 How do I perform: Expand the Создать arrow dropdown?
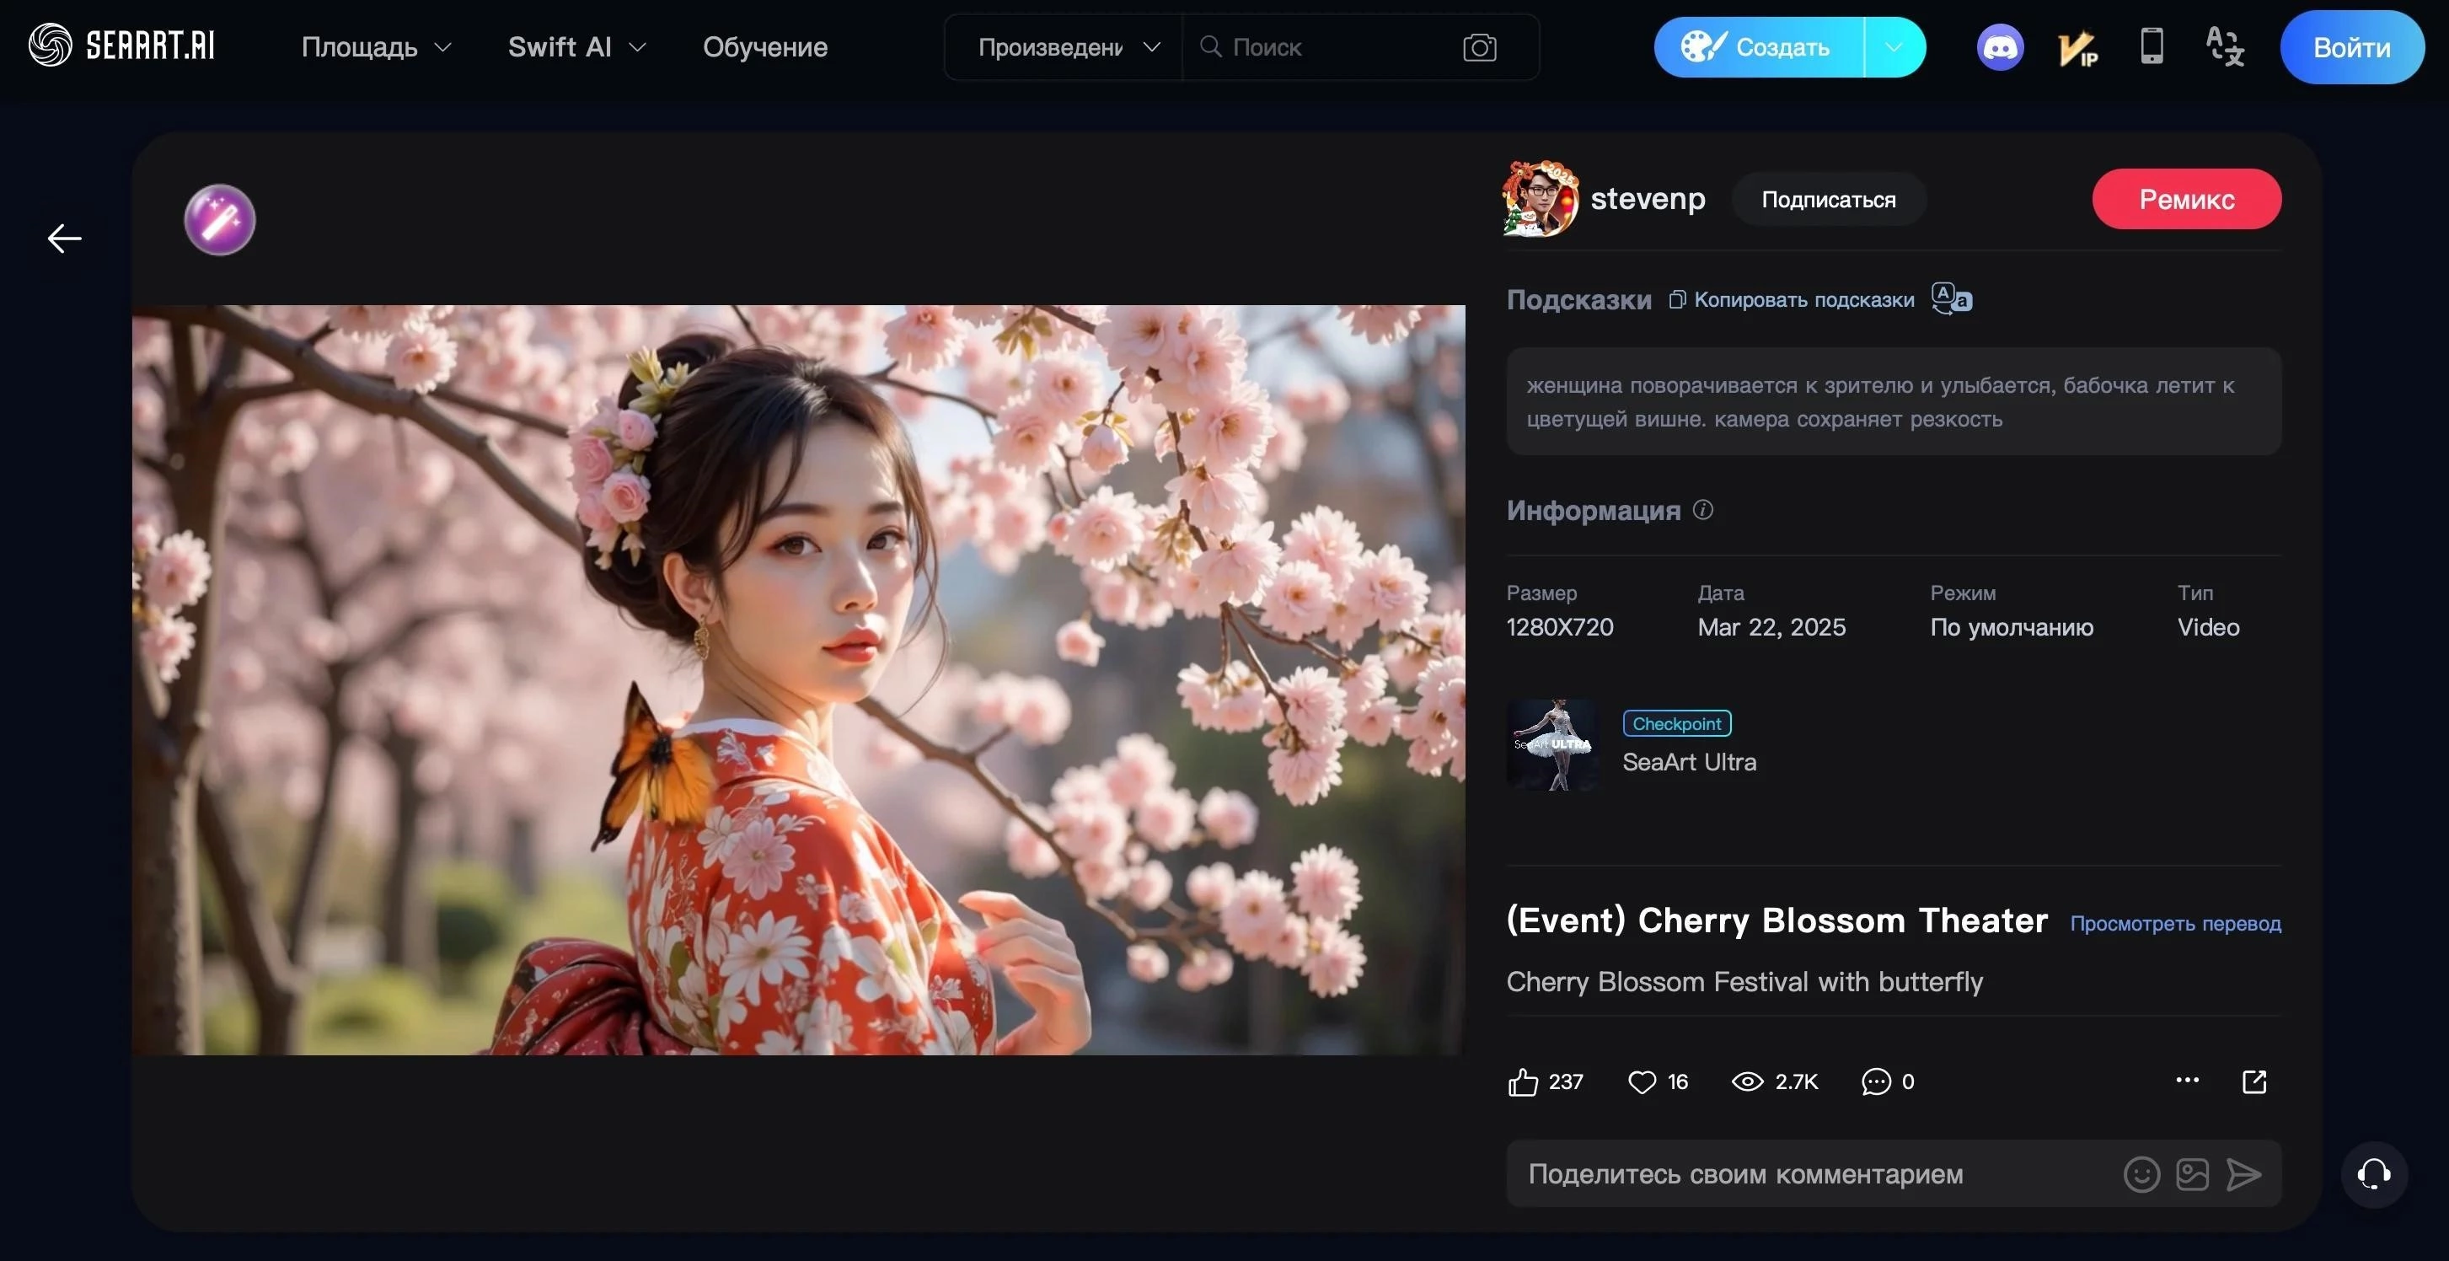[1894, 47]
